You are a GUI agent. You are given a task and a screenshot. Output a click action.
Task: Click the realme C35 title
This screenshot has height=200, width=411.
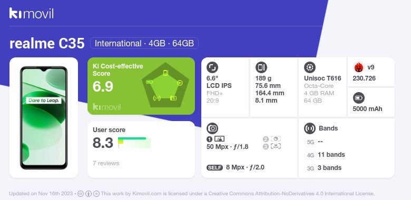[x=47, y=44]
